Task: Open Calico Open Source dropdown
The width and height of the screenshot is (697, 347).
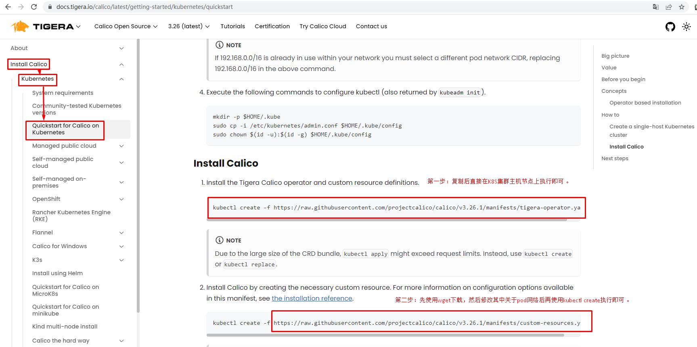Action: 126,26
